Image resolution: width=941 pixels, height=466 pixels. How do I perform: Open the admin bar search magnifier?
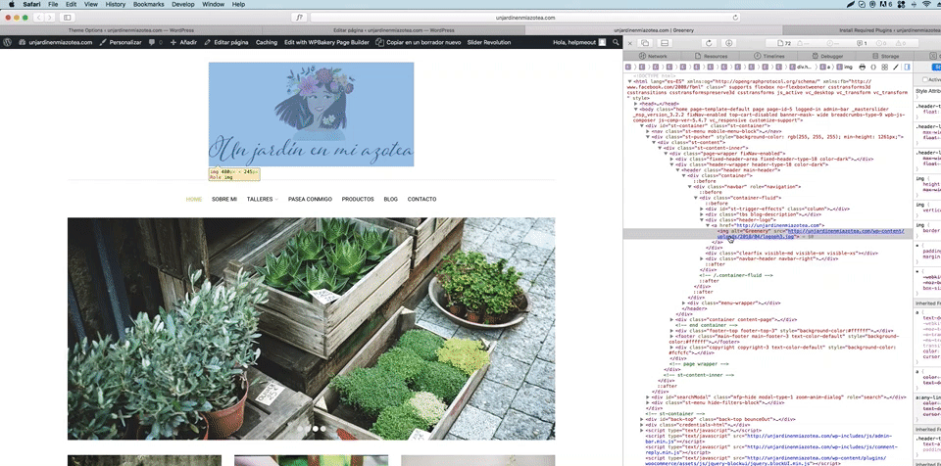616,42
